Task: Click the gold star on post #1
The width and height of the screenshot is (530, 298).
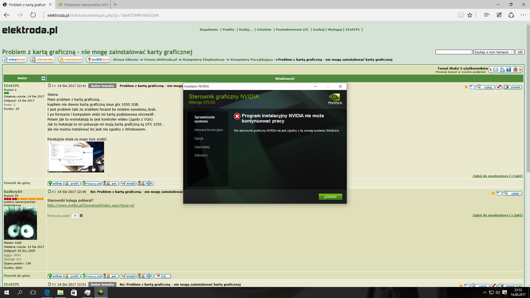Action: point(466,87)
